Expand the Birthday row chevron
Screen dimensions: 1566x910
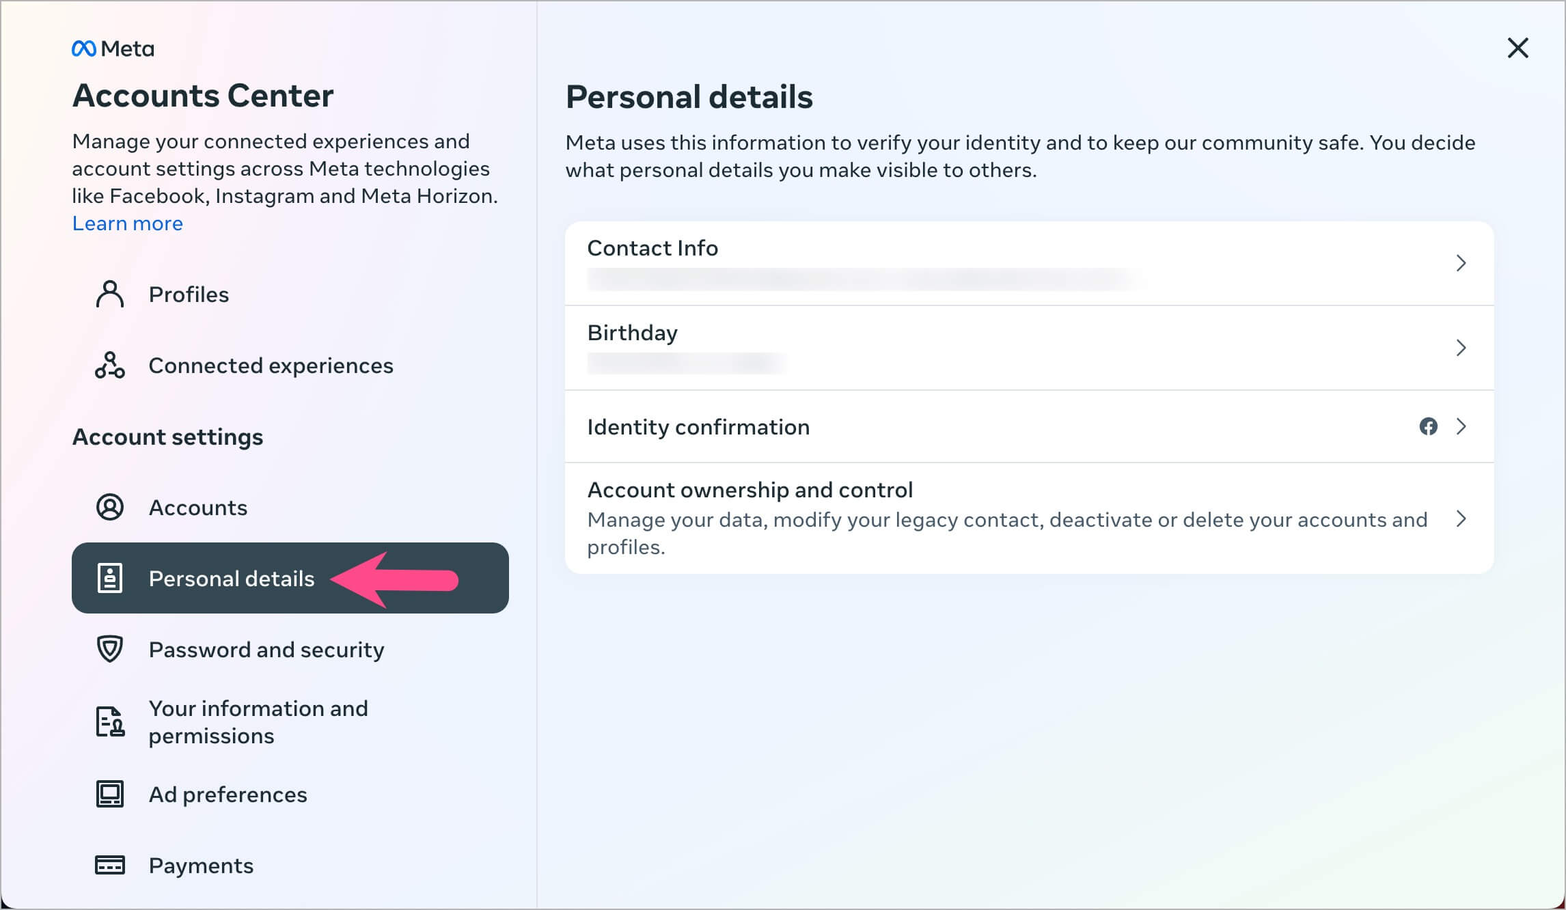click(x=1461, y=348)
